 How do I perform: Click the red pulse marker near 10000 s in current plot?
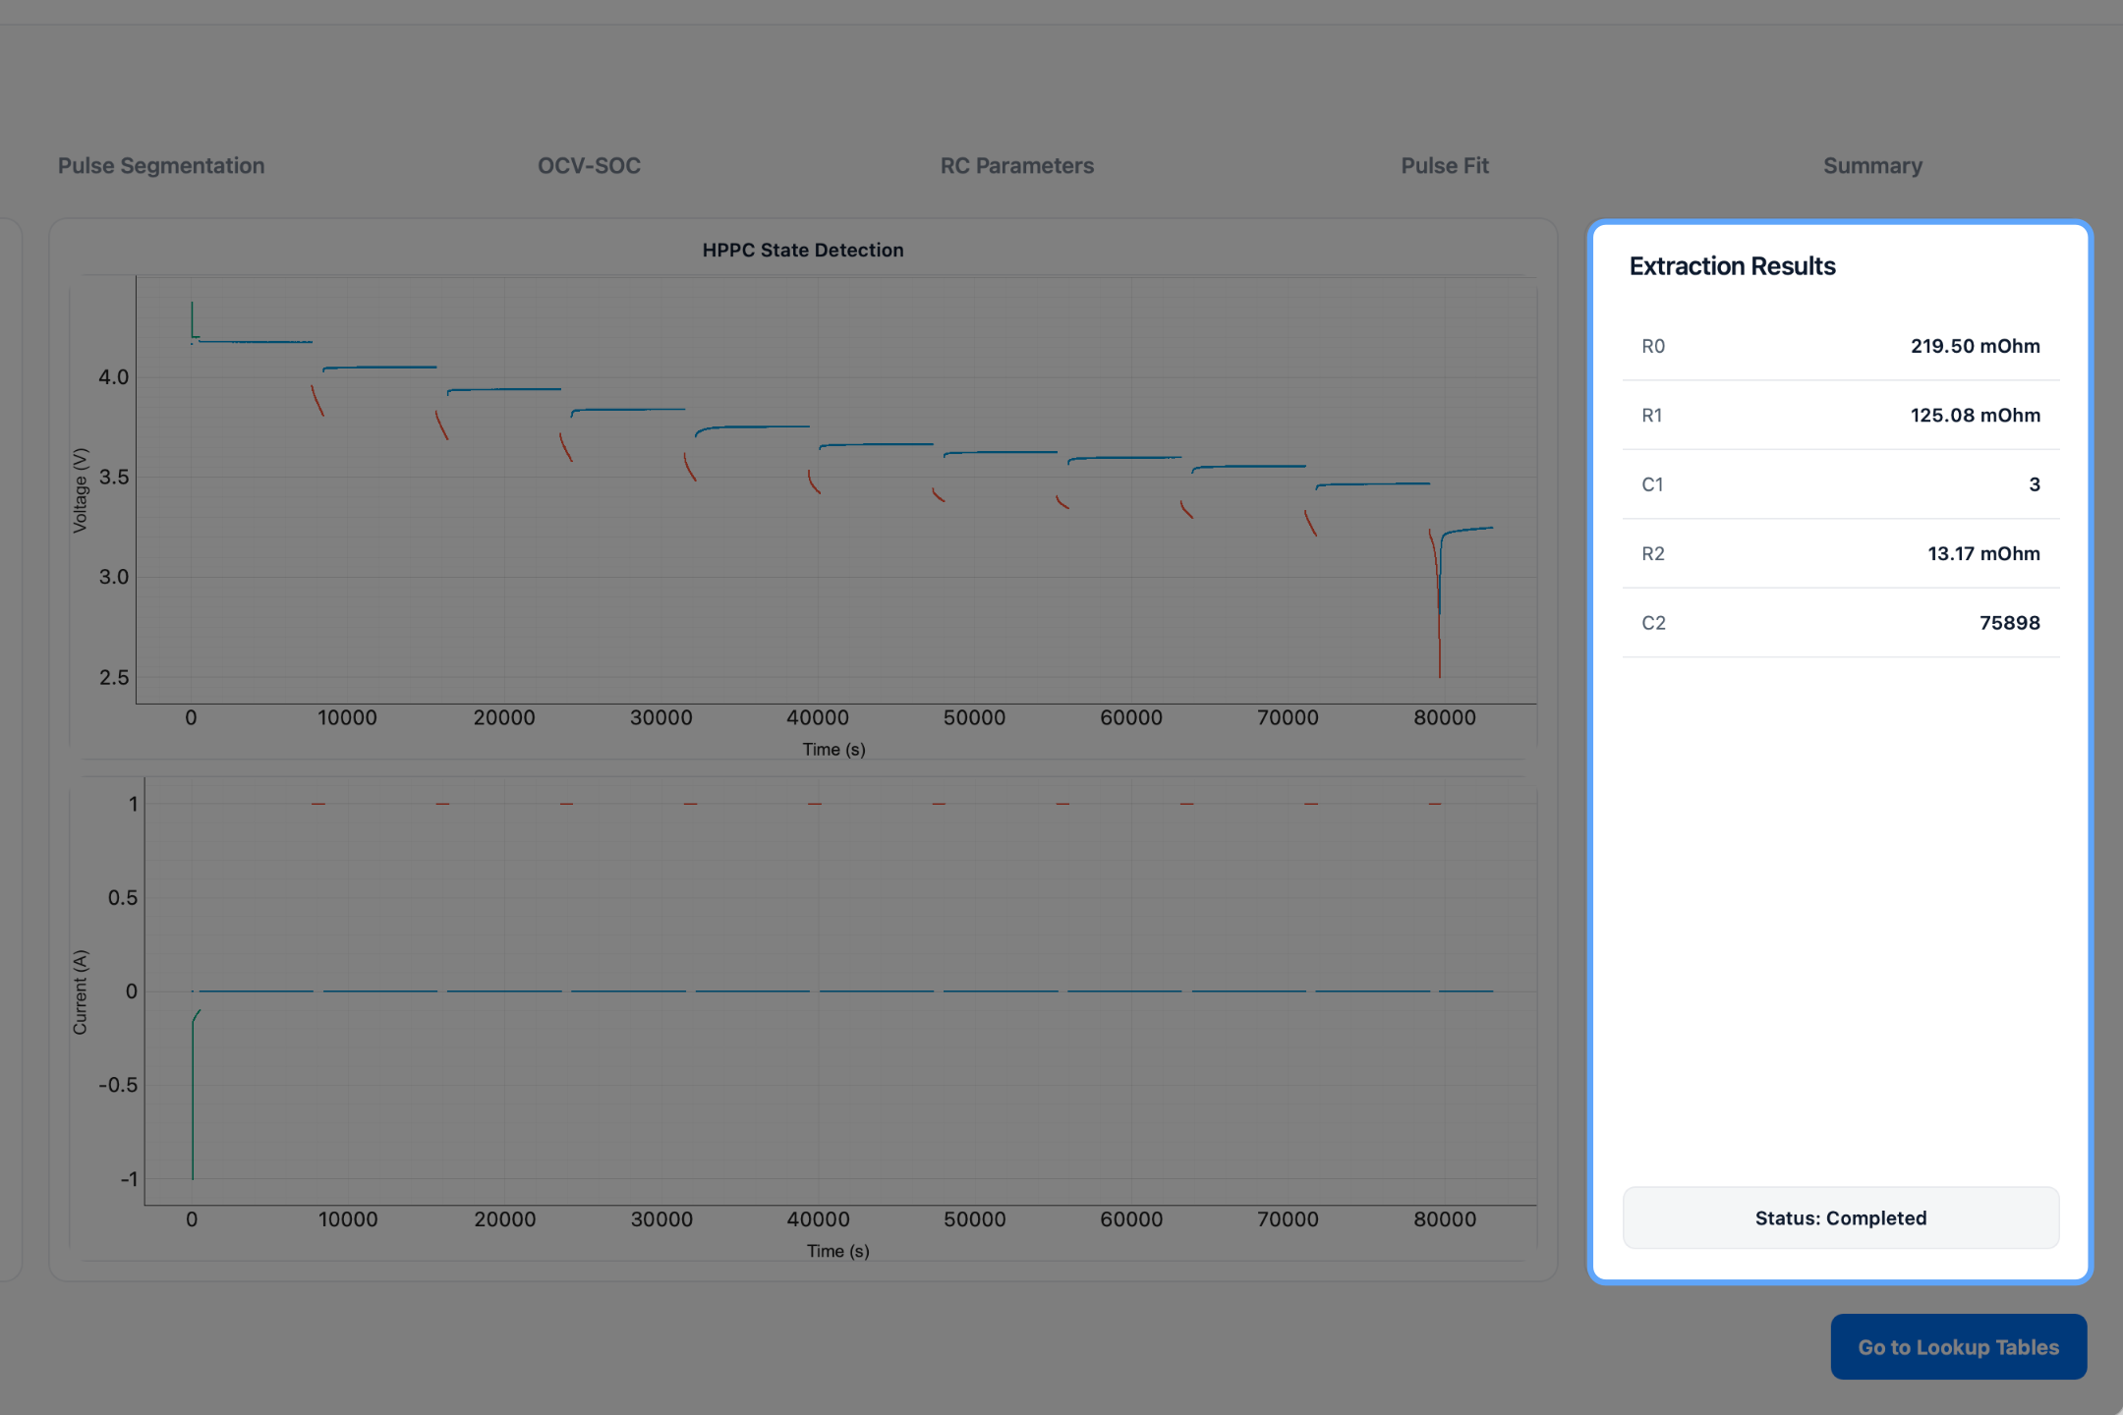[x=318, y=804]
